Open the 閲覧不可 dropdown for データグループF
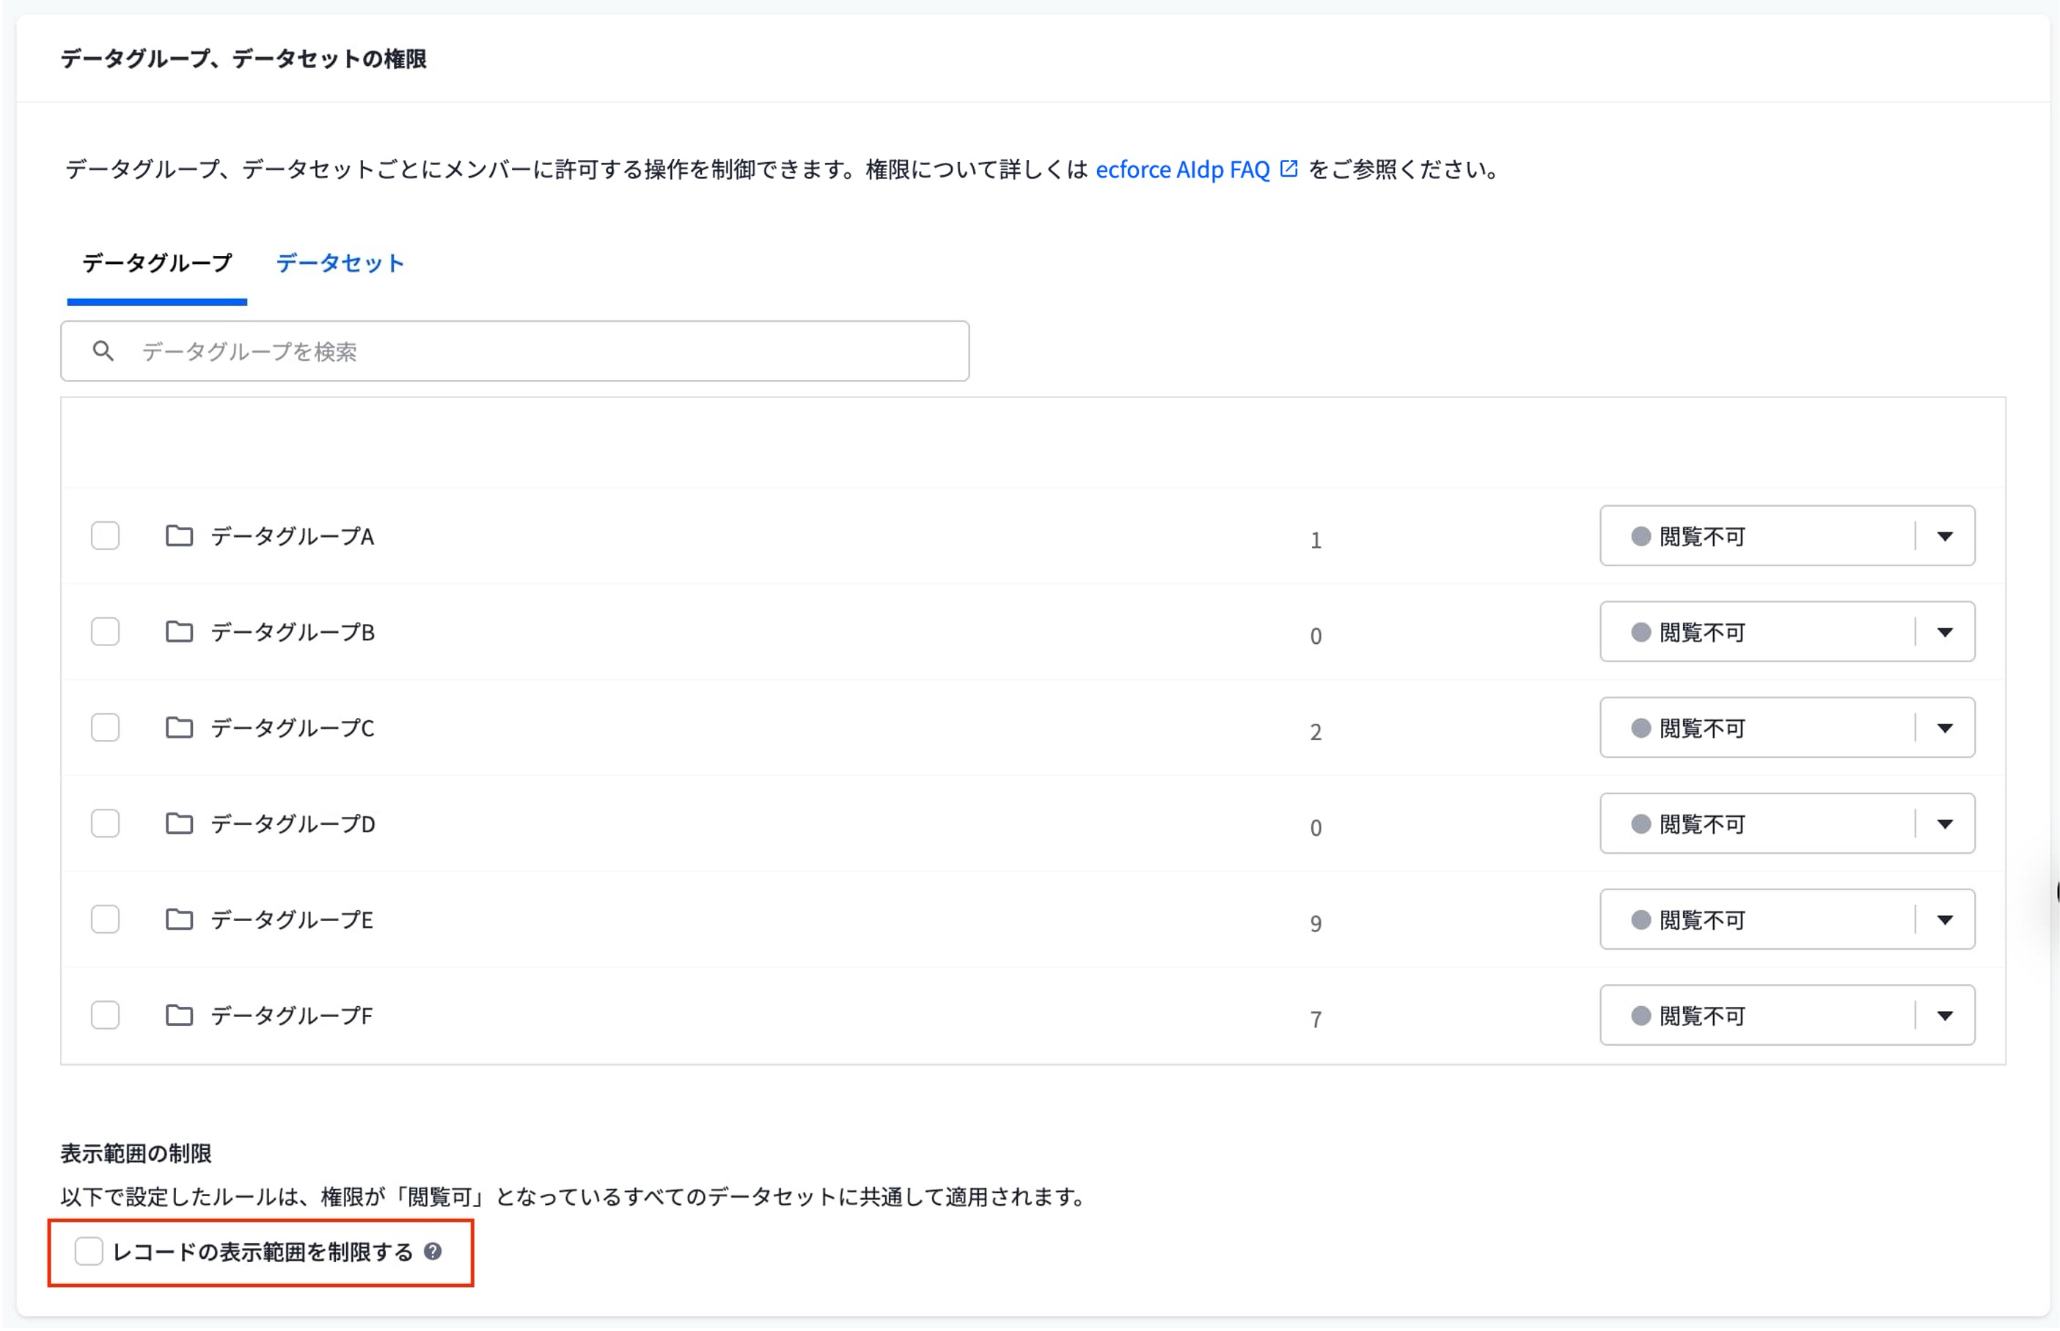Viewport: 2060px width, 1331px height. click(x=1787, y=1016)
